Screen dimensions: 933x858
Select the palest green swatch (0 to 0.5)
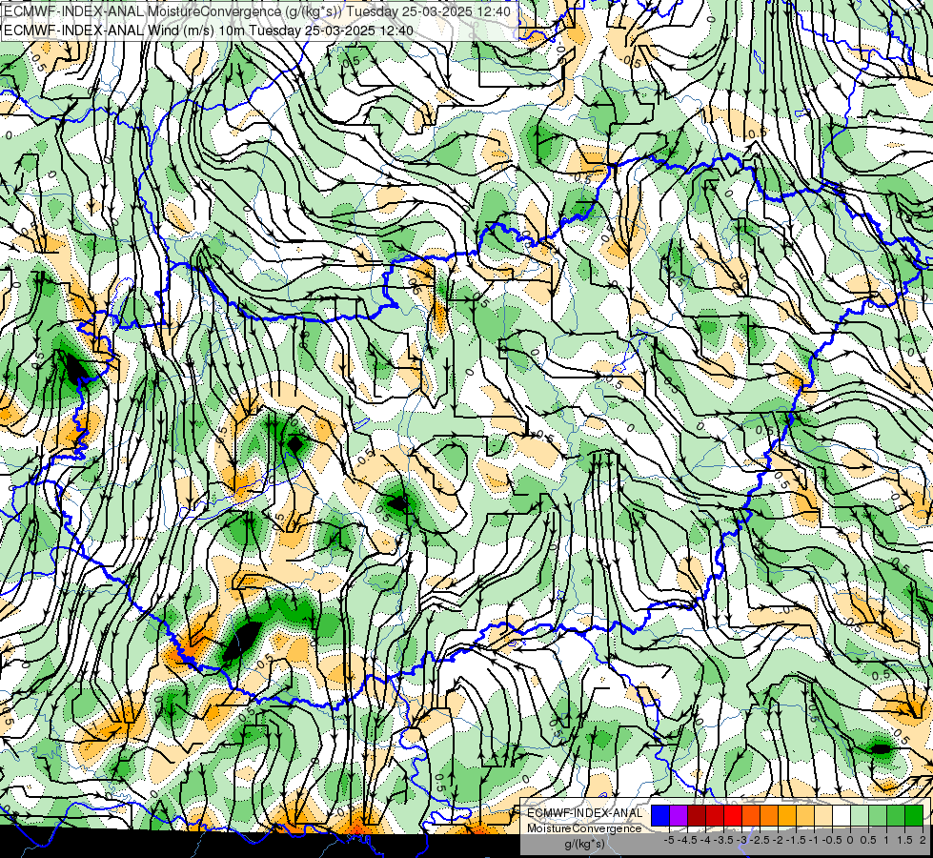[x=860, y=816]
